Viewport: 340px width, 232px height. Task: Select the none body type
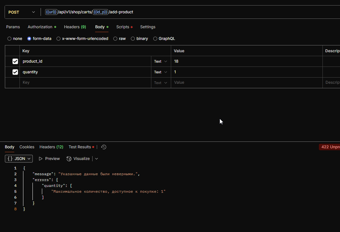coord(9,39)
